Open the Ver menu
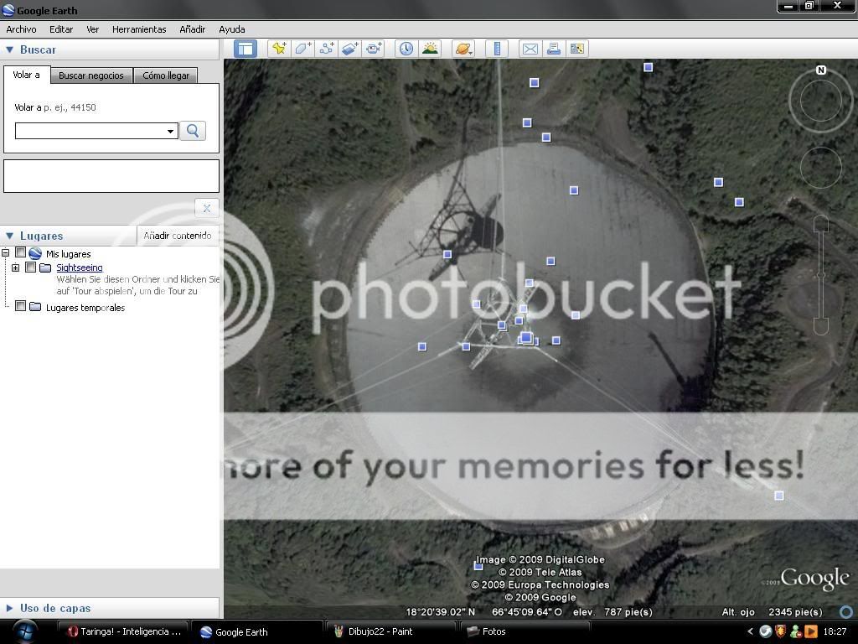 (92, 29)
